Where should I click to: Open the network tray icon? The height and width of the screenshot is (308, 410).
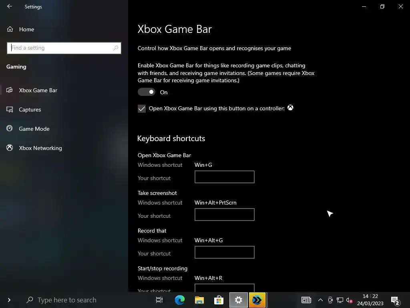pos(340,300)
